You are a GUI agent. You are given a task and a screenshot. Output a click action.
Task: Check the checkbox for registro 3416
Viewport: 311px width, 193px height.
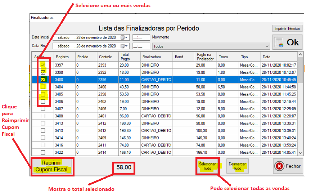pyautogui.click(x=43, y=145)
